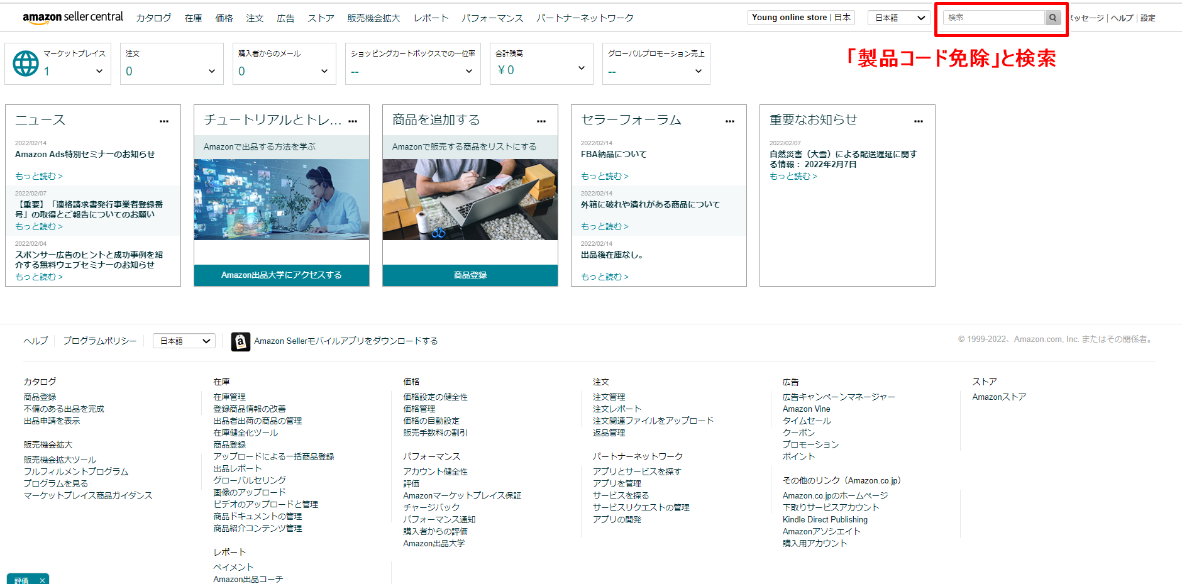Open フルフィルメントプログラム footer link

[76, 472]
